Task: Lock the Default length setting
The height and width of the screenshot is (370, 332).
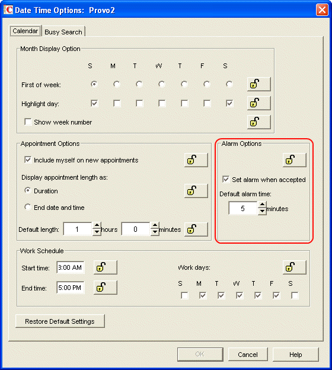Action: 196,229
